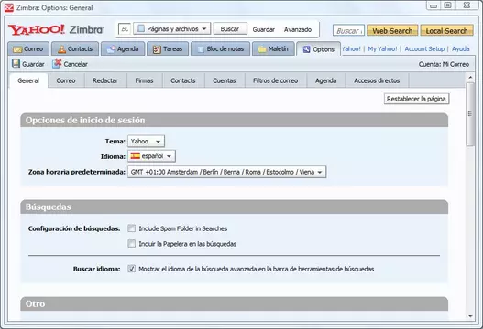Image resolution: width=483 pixels, height=329 pixels.
Task: Click the Web Search button
Action: point(392,30)
